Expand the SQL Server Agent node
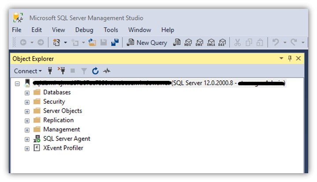This screenshot has width=317, height=182. coord(27,139)
